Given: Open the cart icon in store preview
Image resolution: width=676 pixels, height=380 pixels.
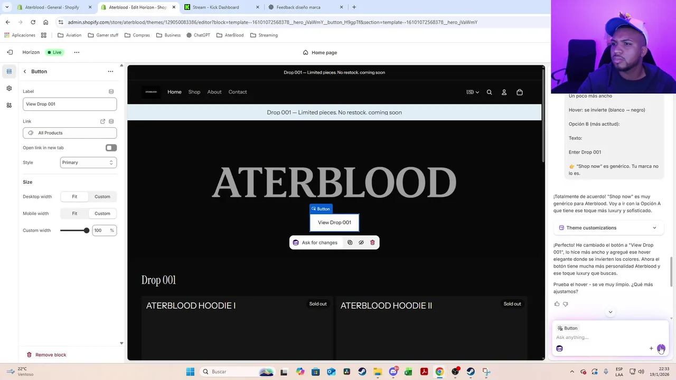Looking at the screenshot, I should (520, 92).
